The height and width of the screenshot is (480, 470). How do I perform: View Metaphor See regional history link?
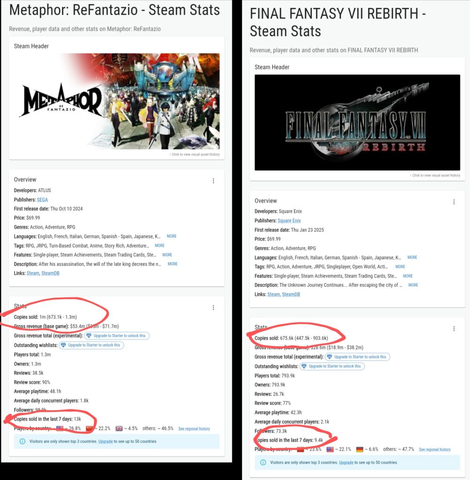[x=194, y=428]
